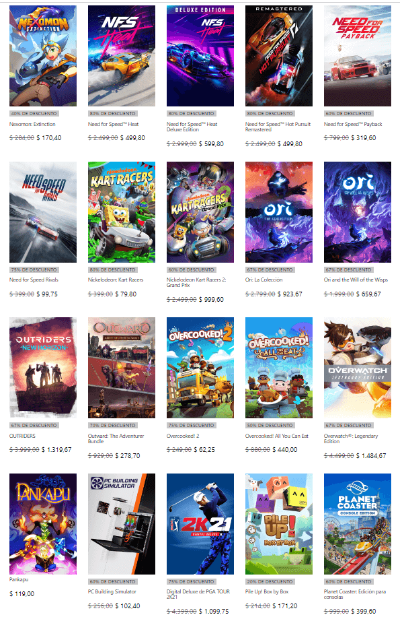Click the Need for Speed Heat Deluxe Edition cover

tap(200, 56)
